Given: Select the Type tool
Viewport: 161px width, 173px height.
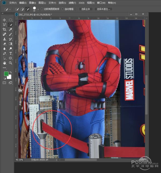Looking at the screenshot, I should tap(10, 53).
